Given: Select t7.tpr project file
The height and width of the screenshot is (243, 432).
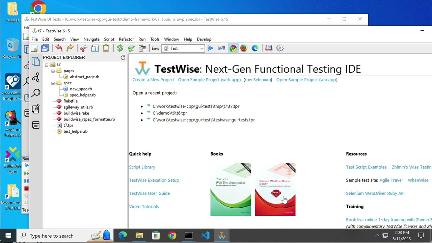Looking at the screenshot, I should point(68,126).
